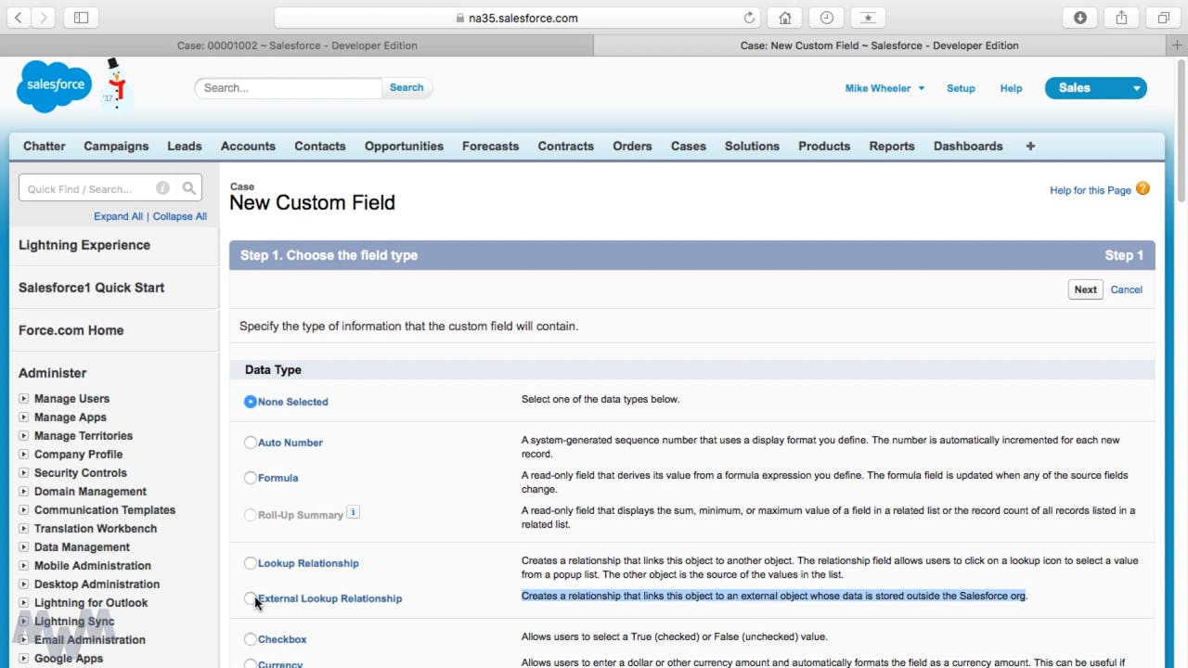The image size is (1188, 668).
Task: Select the Currency data type radio
Action: pyautogui.click(x=250, y=664)
